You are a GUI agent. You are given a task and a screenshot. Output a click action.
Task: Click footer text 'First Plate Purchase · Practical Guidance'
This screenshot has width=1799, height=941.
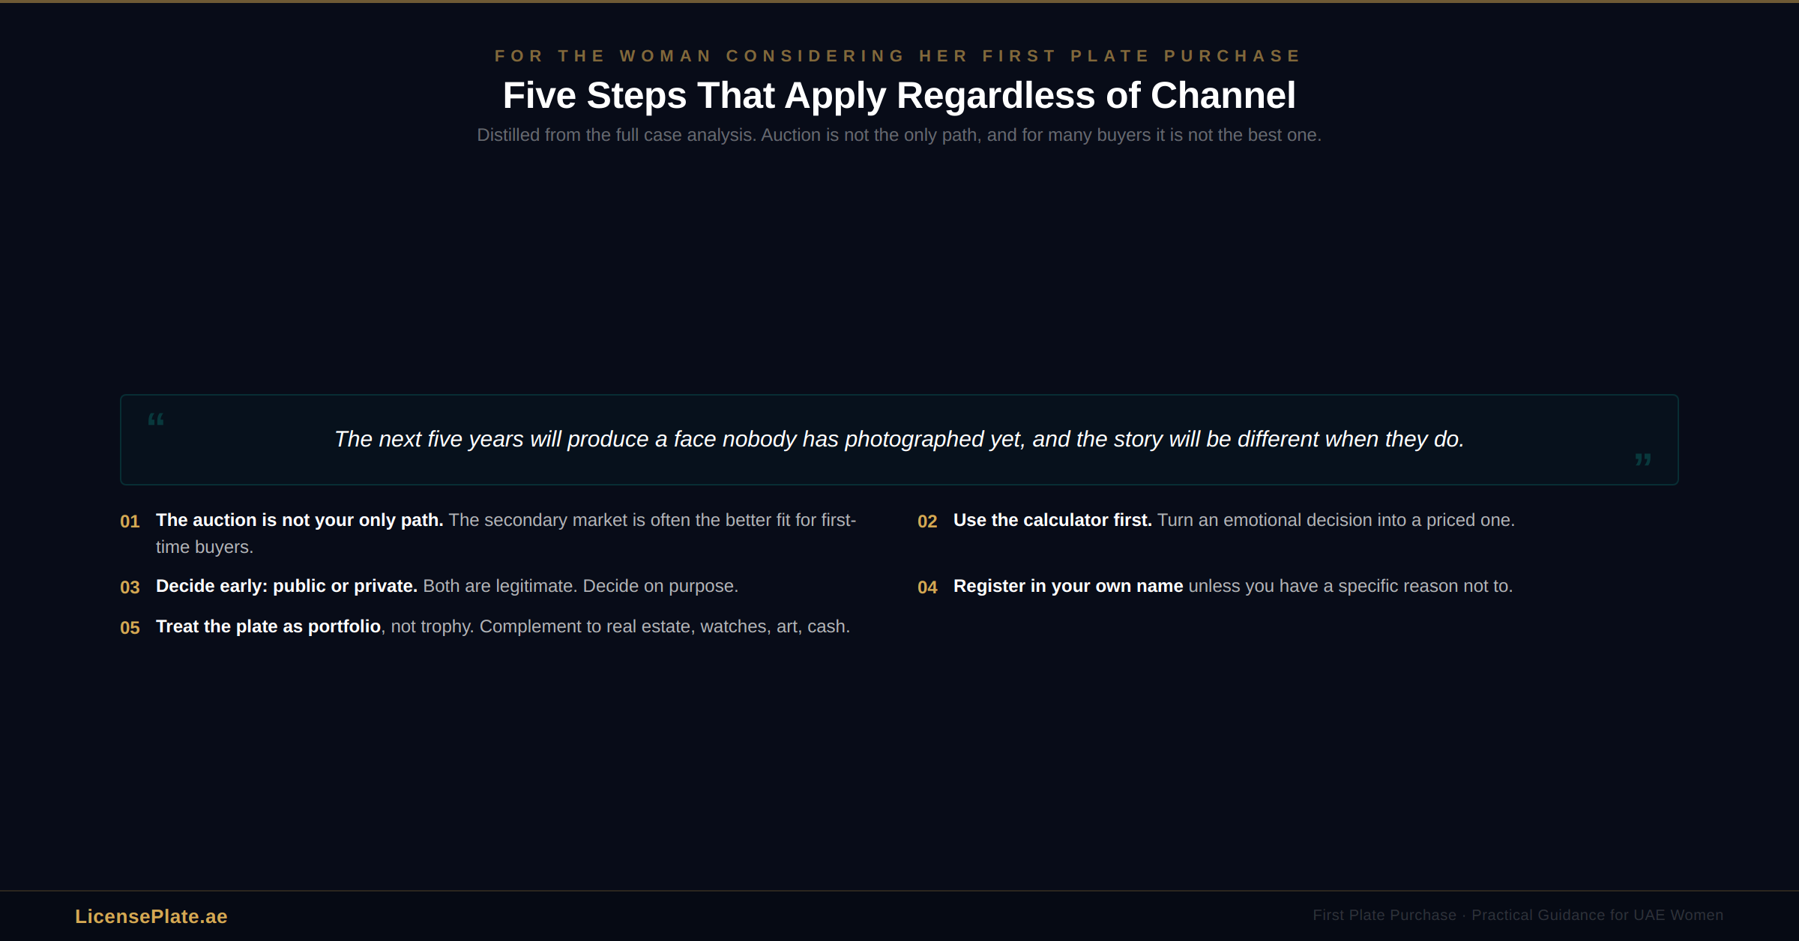[1517, 915]
